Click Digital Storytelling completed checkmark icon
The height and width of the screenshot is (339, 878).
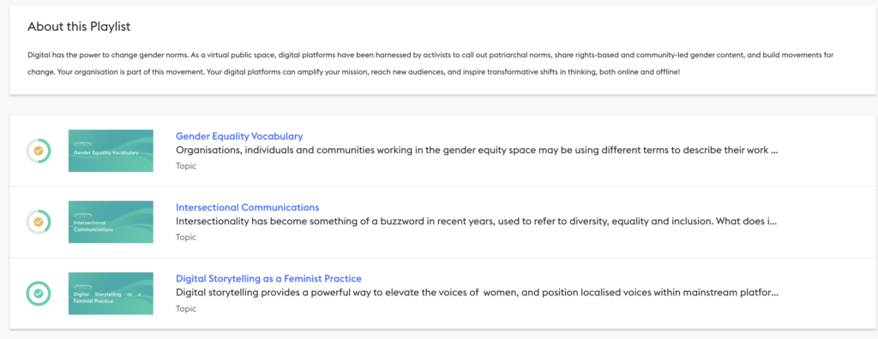39,293
